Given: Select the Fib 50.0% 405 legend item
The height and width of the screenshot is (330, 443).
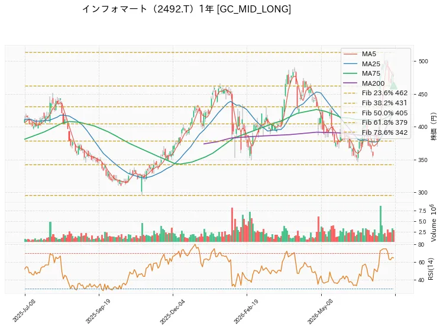Looking at the screenshot, I should tap(376, 113).
